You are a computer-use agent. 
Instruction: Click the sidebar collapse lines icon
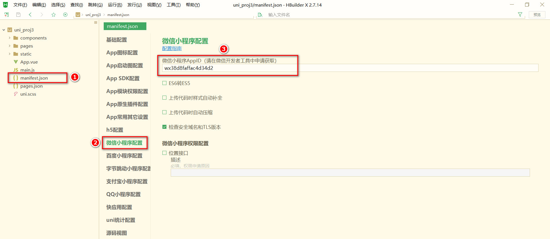[x=96, y=23]
